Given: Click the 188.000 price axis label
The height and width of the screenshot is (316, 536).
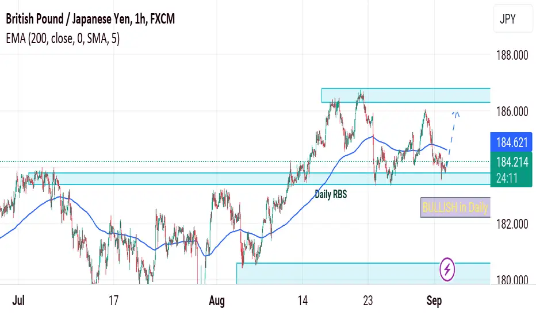Looking at the screenshot, I should coord(512,55).
